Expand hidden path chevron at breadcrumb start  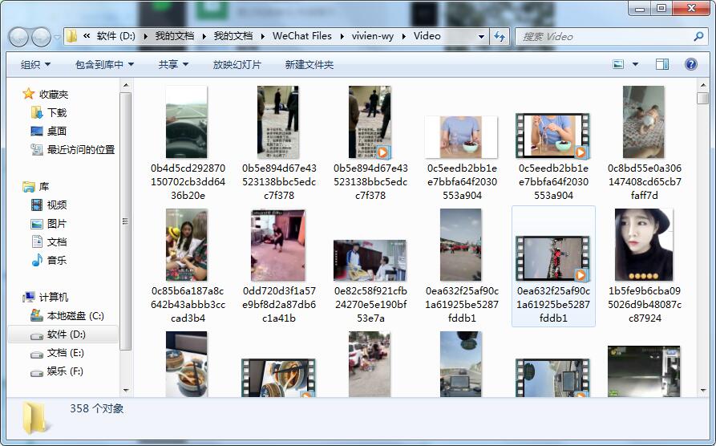(x=87, y=36)
